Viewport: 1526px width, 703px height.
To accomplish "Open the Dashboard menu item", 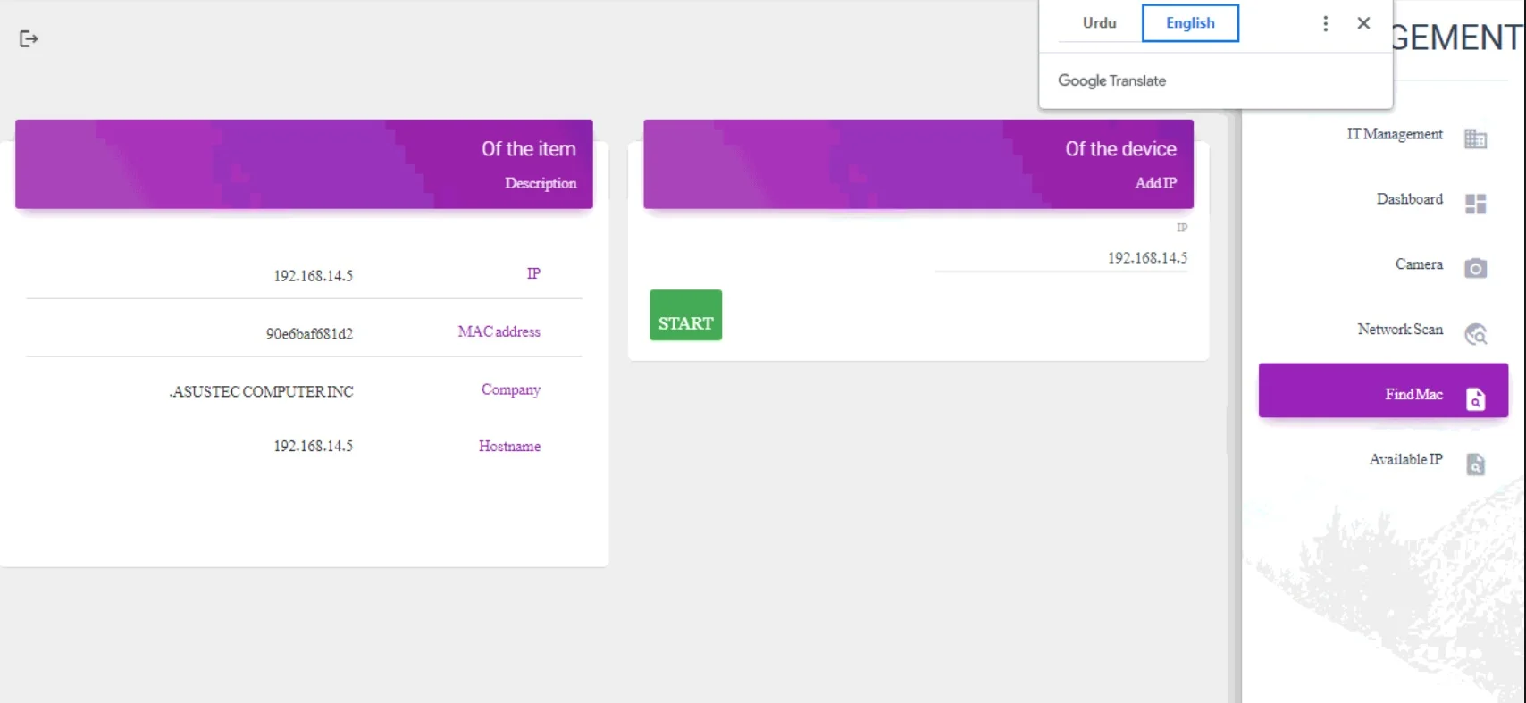I will tap(1409, 199).
